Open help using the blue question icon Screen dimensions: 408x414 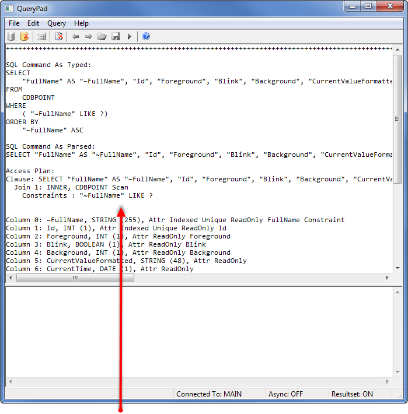146,37
